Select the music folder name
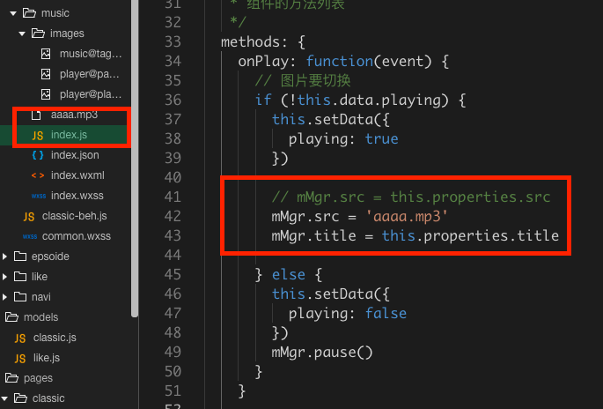 [55, 13]
